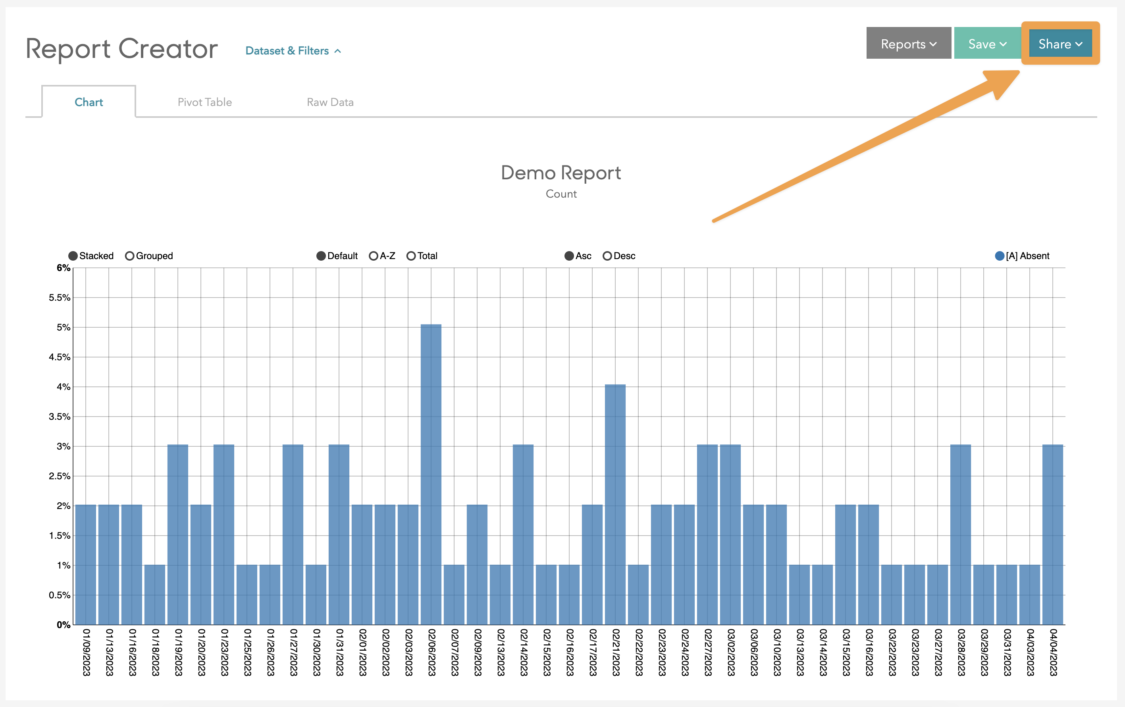
Task: Click the tallest bar for 02/06/2023
Action: (431, 474)
